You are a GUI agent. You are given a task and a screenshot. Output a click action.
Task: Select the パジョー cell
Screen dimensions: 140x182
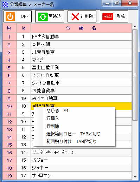[x=81, y=160]
